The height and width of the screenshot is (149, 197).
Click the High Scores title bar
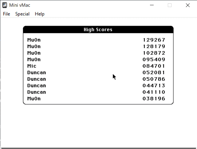tap(98, 29)
